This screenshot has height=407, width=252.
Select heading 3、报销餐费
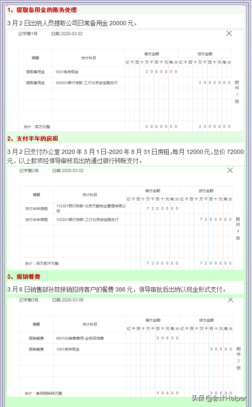click(x=24, y=277)
